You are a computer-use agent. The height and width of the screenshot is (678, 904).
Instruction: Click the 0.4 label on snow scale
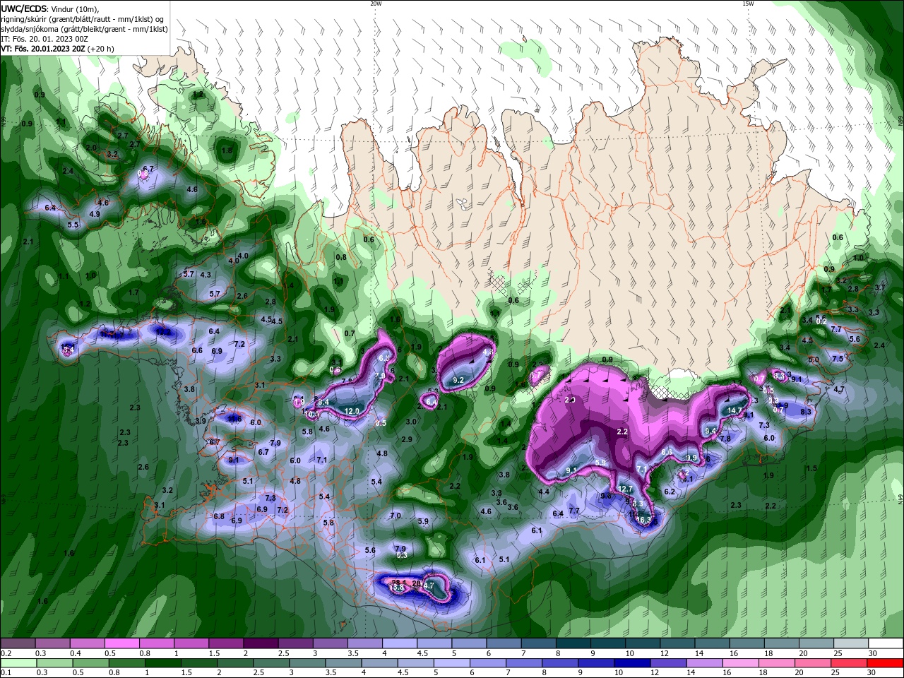point(76,653)
